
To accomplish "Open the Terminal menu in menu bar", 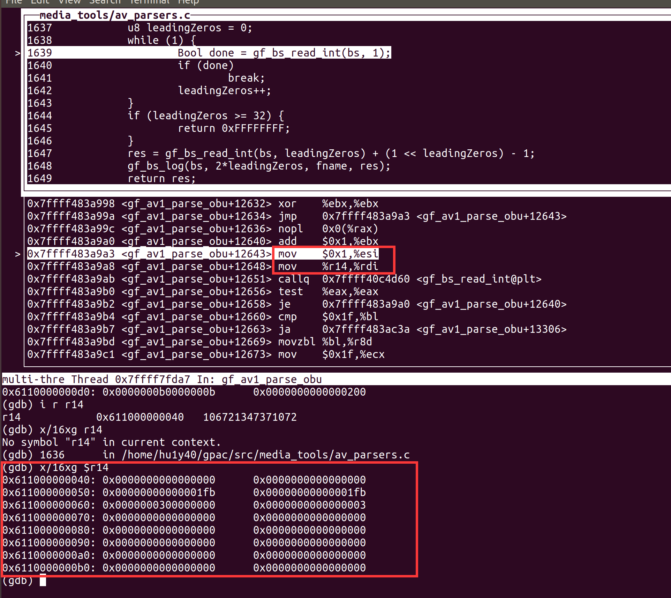I will point(149,2).
